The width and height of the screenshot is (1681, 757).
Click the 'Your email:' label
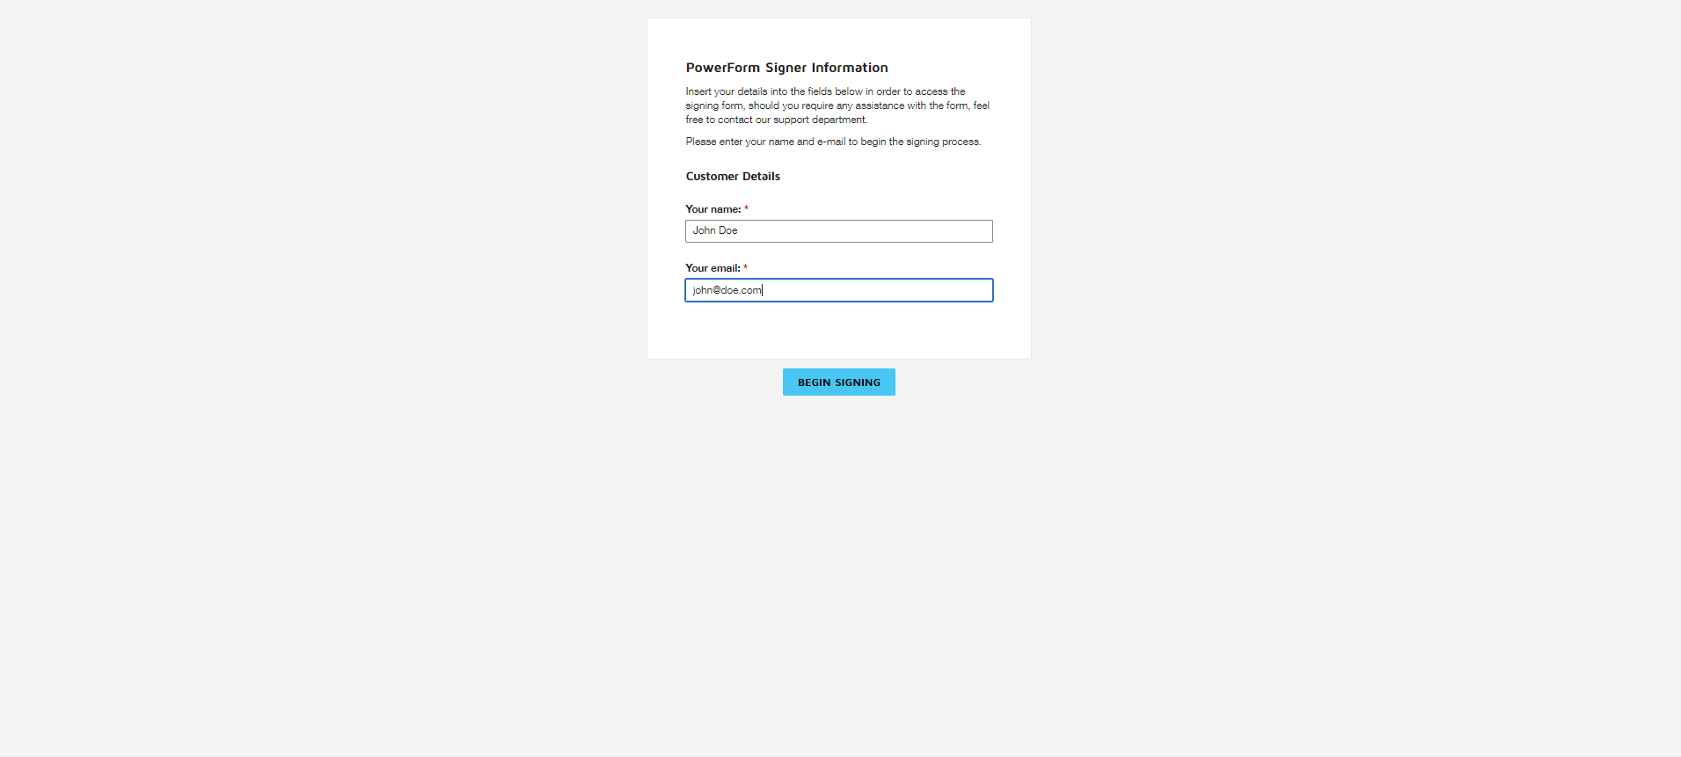coord(713,268)
